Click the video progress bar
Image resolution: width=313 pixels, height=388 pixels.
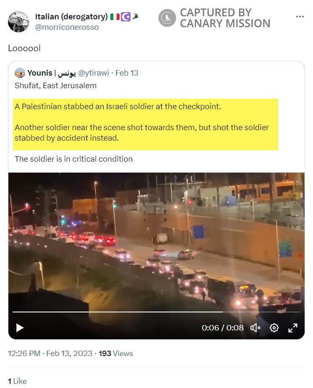[156, 312]
